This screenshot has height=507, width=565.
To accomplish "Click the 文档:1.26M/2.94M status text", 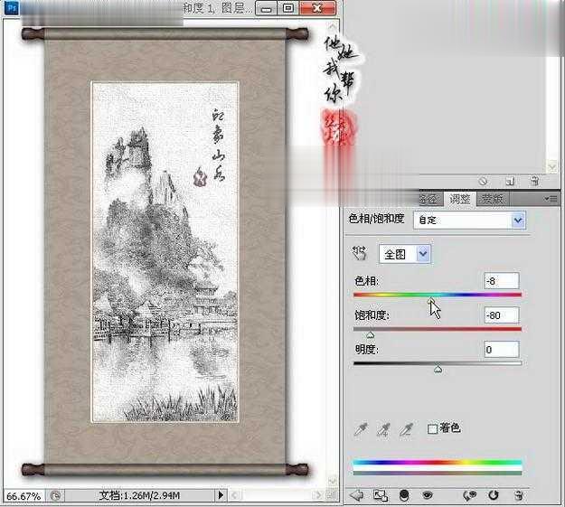I will point(139,495).
